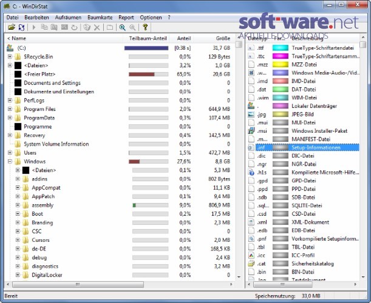Expand the ProgramData folder node
The width and height of the screenshot is (371, 303).
[10, 118]
